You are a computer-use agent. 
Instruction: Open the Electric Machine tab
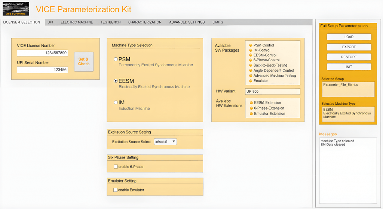[77, 22]
